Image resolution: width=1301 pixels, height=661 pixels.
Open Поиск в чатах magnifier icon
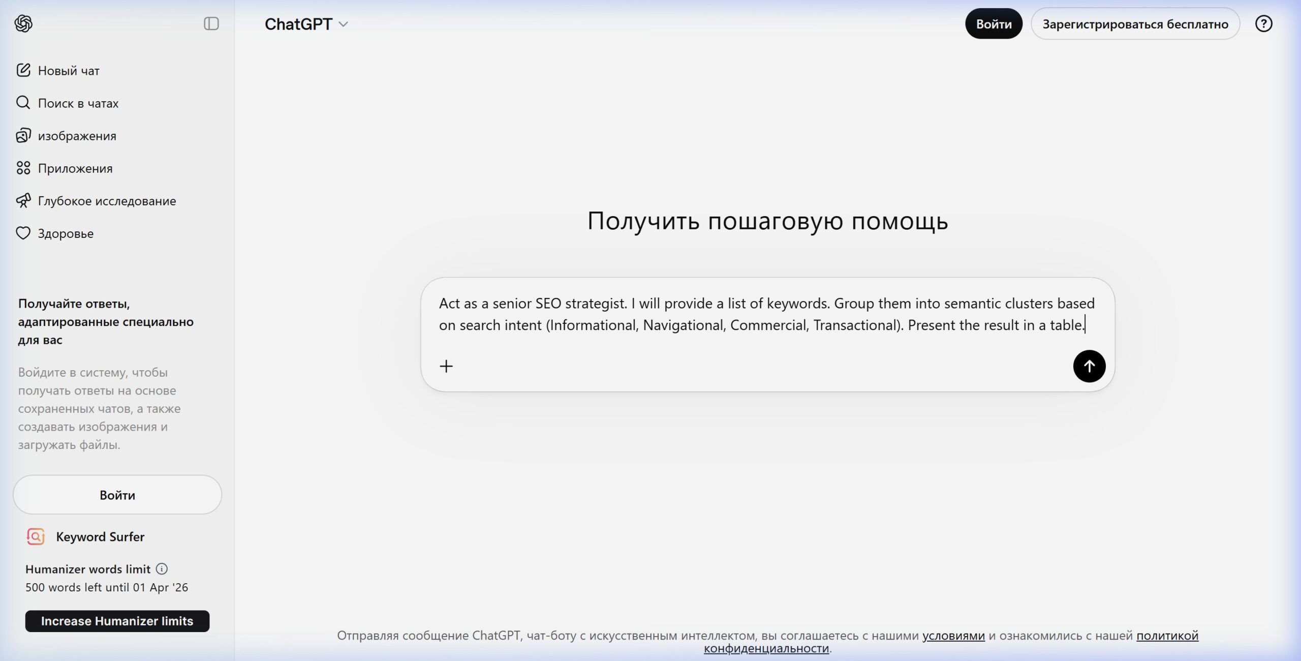(x=23, y=103)
